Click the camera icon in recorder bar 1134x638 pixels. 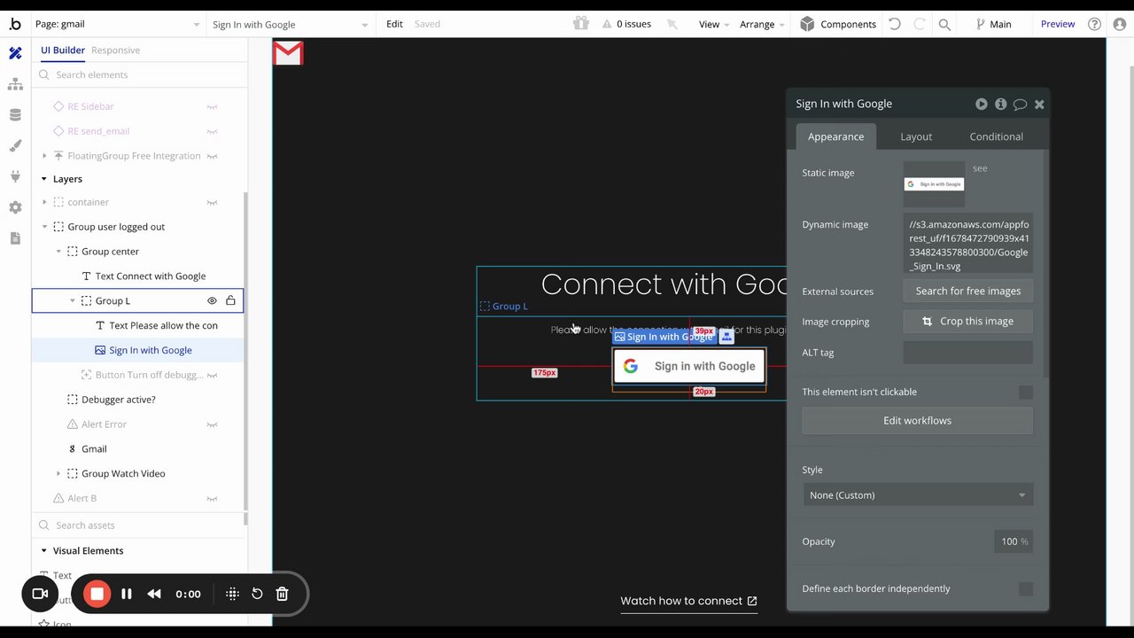[x=40, y=594]
